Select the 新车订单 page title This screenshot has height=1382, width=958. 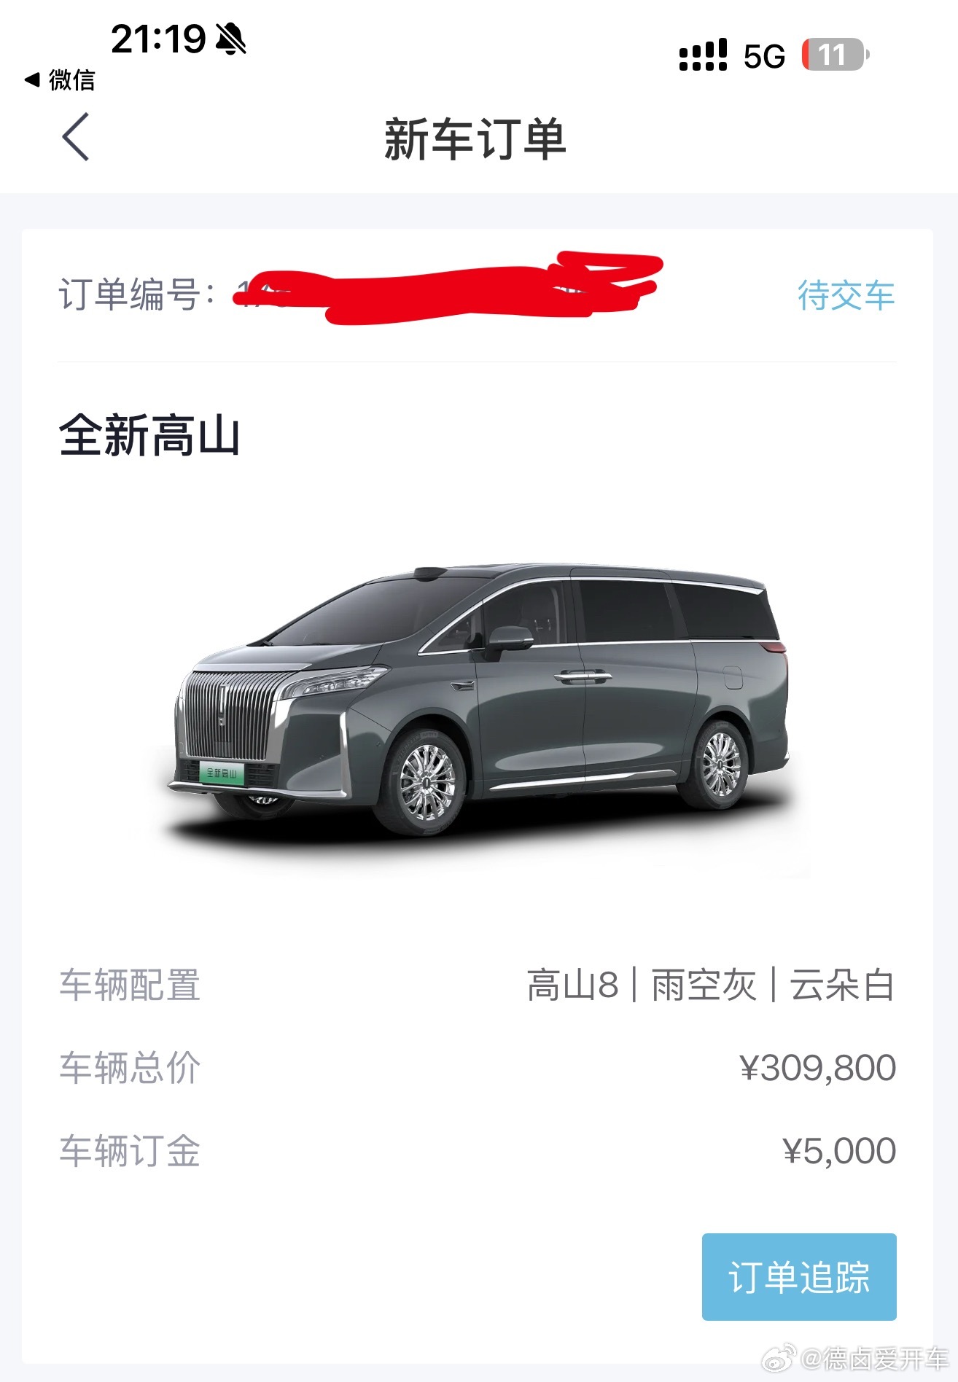click(475, 138)
